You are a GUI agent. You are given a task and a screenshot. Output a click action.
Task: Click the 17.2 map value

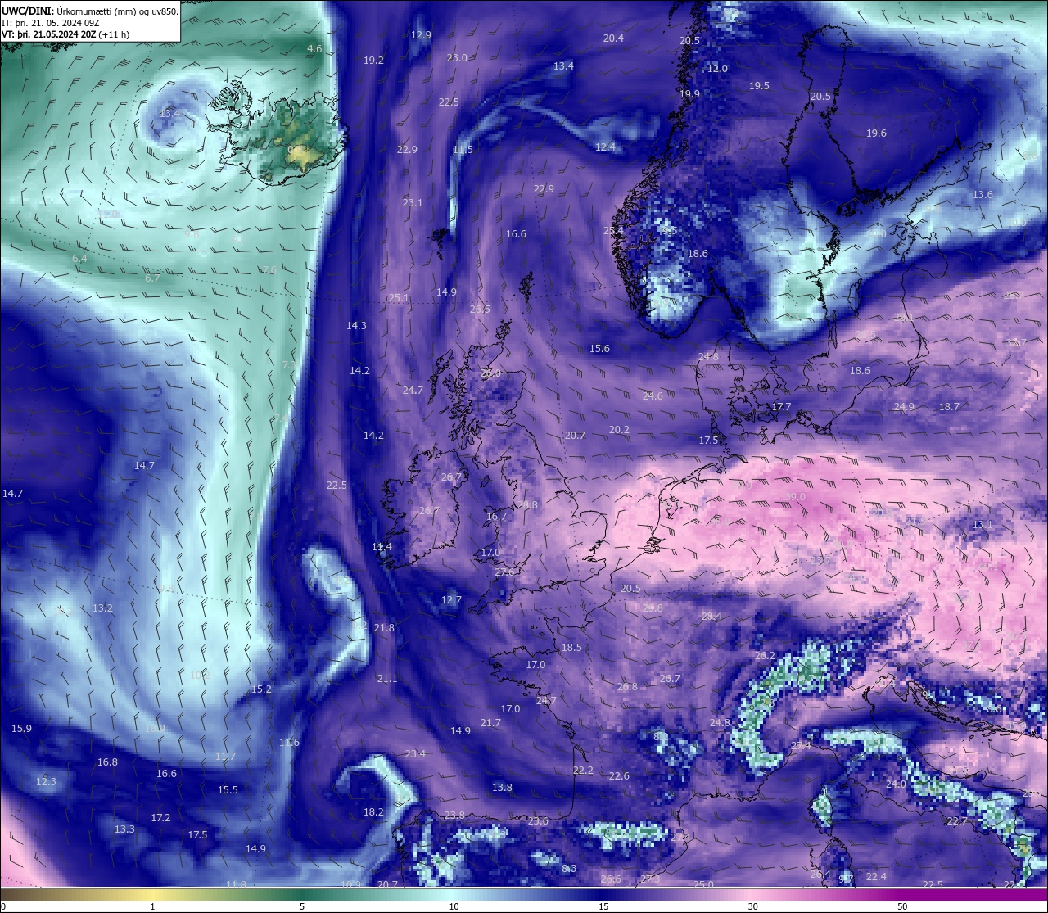(x=160, y=818)
